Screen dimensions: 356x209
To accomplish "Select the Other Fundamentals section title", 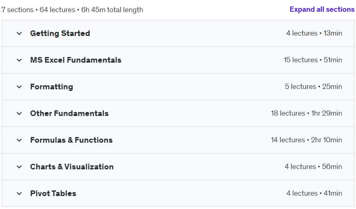I will [69, 113].
